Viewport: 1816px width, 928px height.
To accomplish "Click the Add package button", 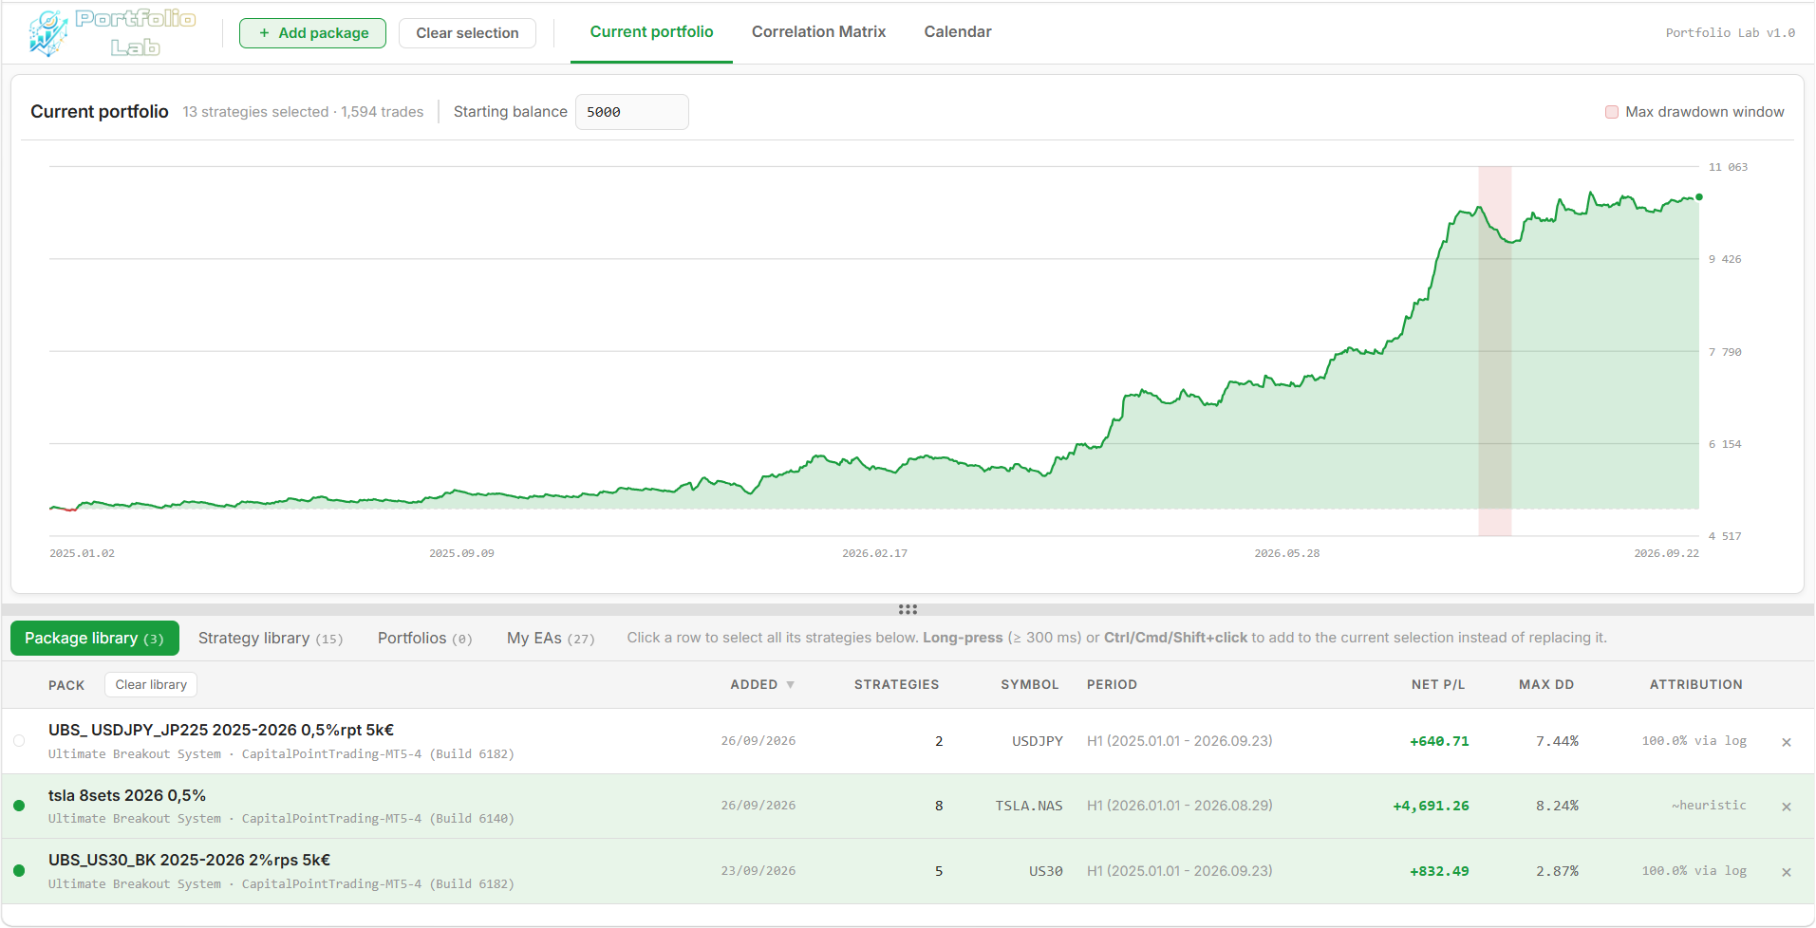I will (312, 33).
